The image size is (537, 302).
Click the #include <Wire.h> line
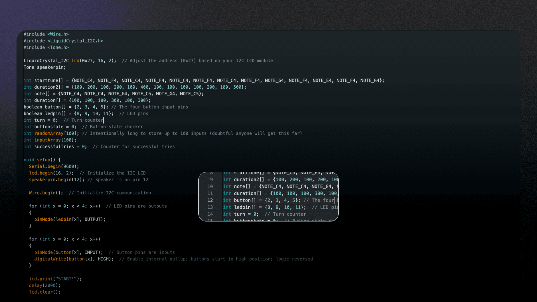46,34
